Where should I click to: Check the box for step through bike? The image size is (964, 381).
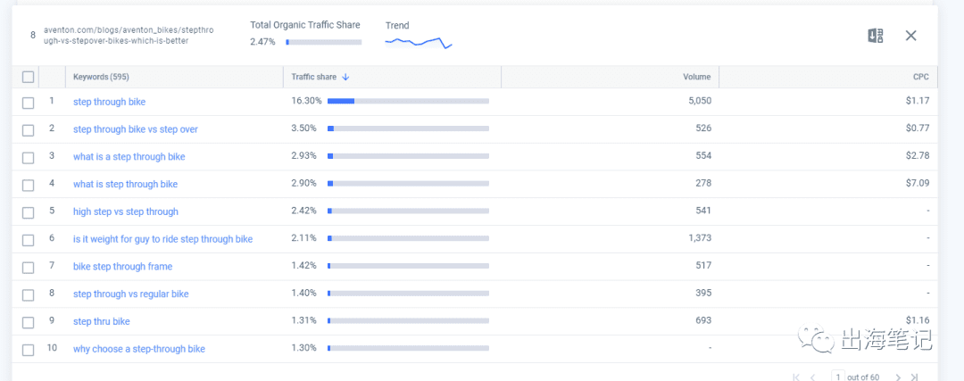(x=28, y=103)
